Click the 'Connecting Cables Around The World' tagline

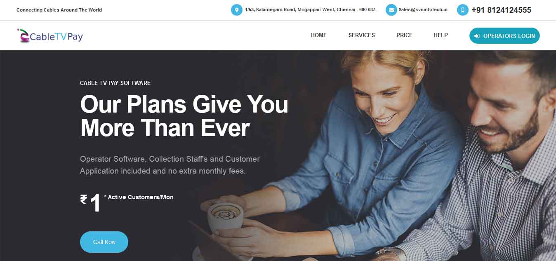pos(59,10)
